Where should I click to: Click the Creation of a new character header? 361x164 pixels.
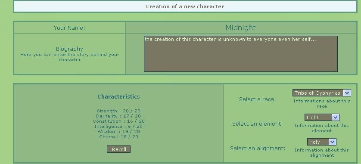(185, 6)
